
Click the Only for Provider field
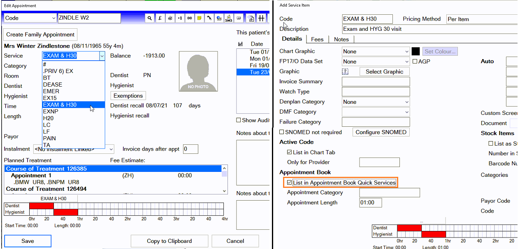[379, 162]
